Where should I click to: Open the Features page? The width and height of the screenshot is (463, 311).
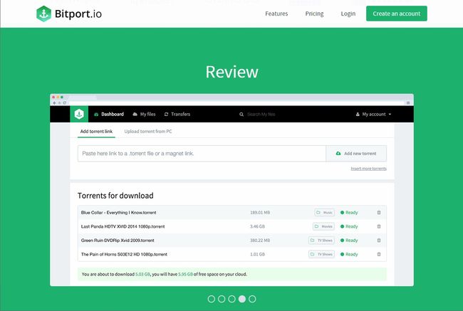pos(276,14)
